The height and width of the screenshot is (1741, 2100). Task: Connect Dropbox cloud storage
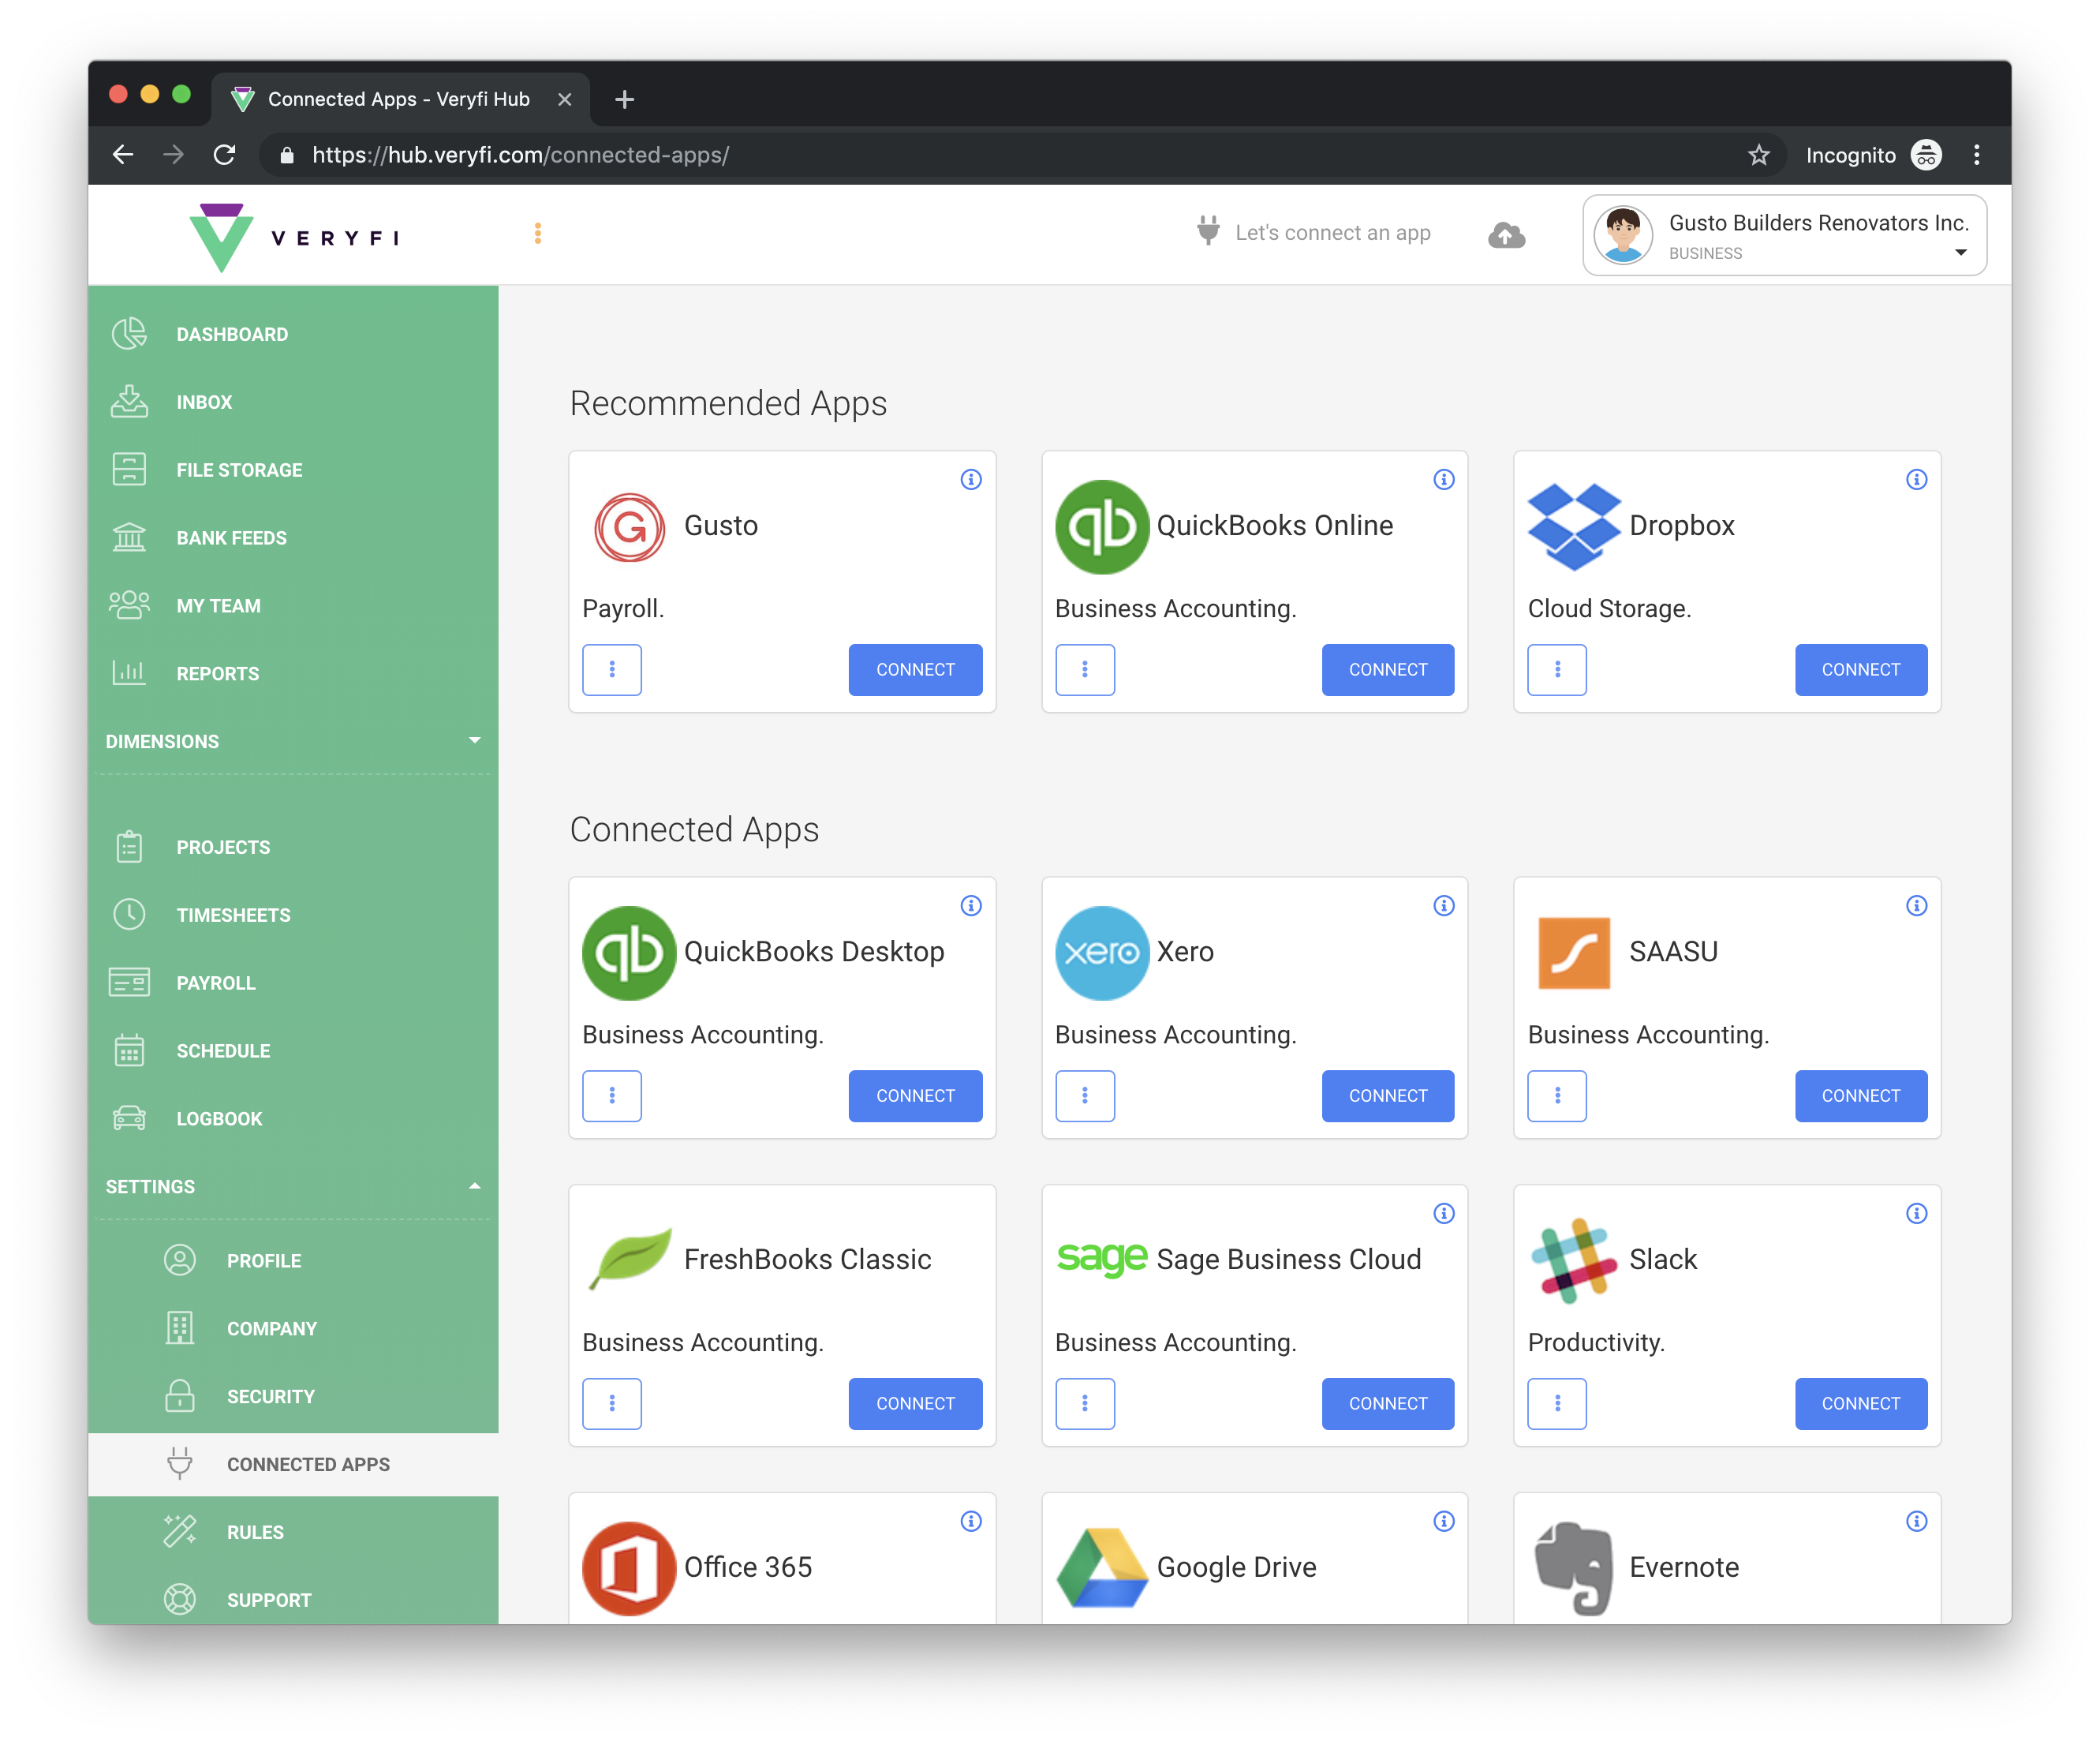coord(1861,669)
